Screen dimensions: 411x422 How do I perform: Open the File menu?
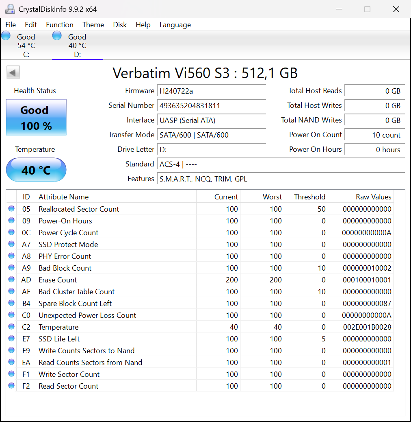(x=11, y=25)
